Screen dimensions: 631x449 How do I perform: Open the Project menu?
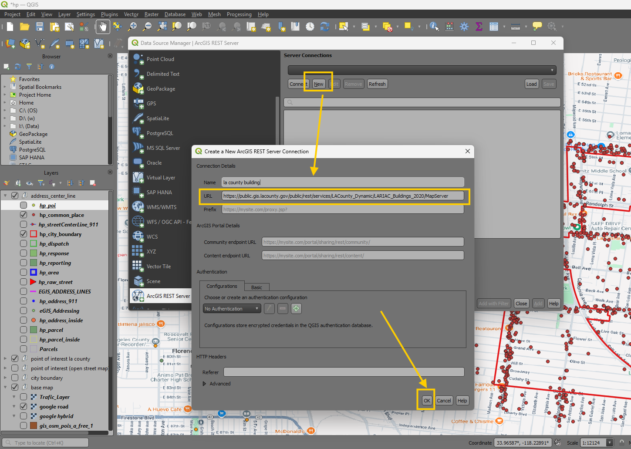[x=12, y=14]
